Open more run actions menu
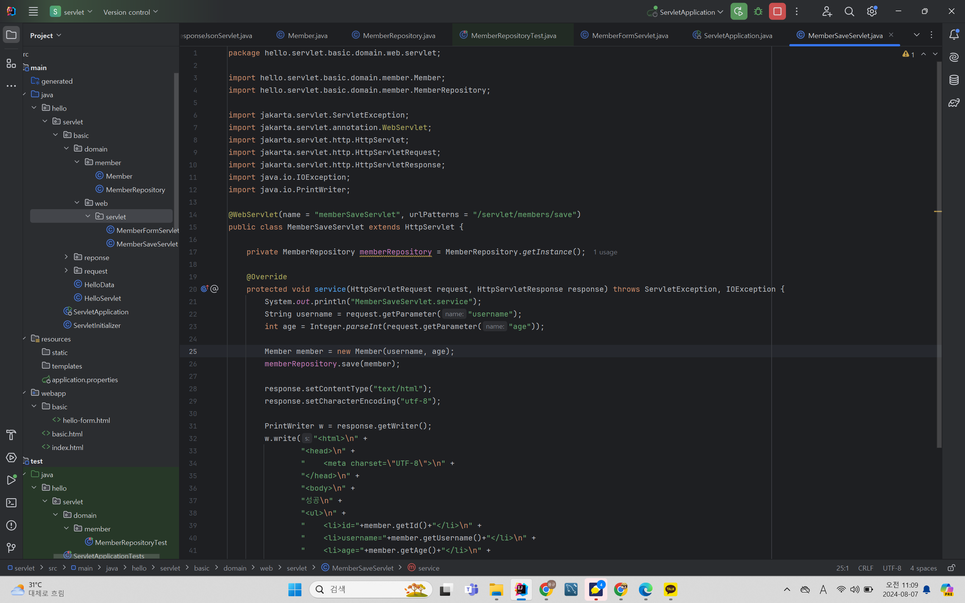The image size is (965, 603). coord(797,12)
